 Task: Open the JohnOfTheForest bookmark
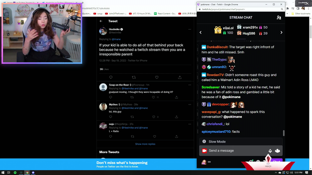(x=116, y=14)
